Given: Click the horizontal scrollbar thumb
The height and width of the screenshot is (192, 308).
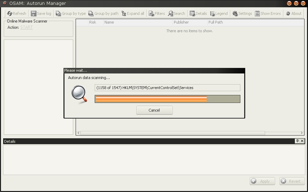Looking at the screenshot, I should 173,133.
